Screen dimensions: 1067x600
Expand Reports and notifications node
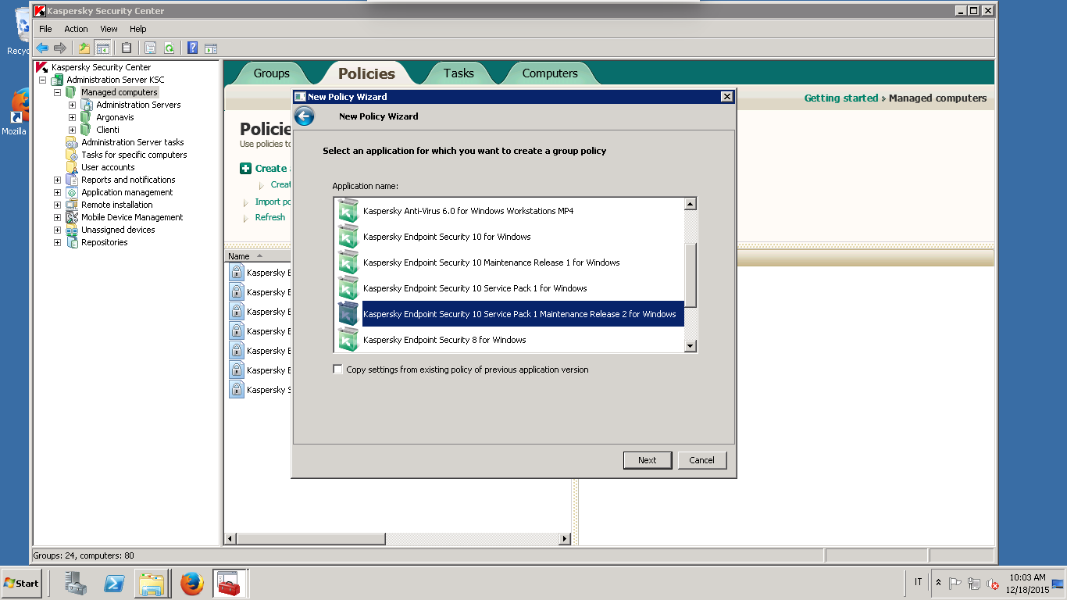[57, 180]
